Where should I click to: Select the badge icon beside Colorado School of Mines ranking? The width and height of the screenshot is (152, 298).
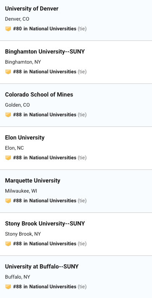(8, 115)
